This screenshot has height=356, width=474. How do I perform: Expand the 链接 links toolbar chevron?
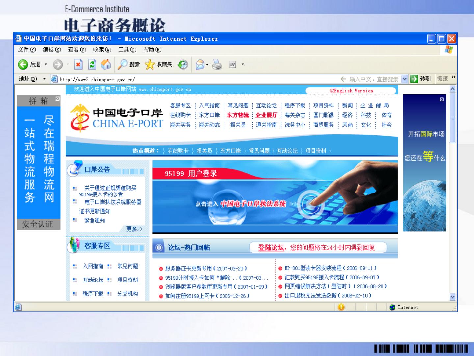(x=454, y=77)
